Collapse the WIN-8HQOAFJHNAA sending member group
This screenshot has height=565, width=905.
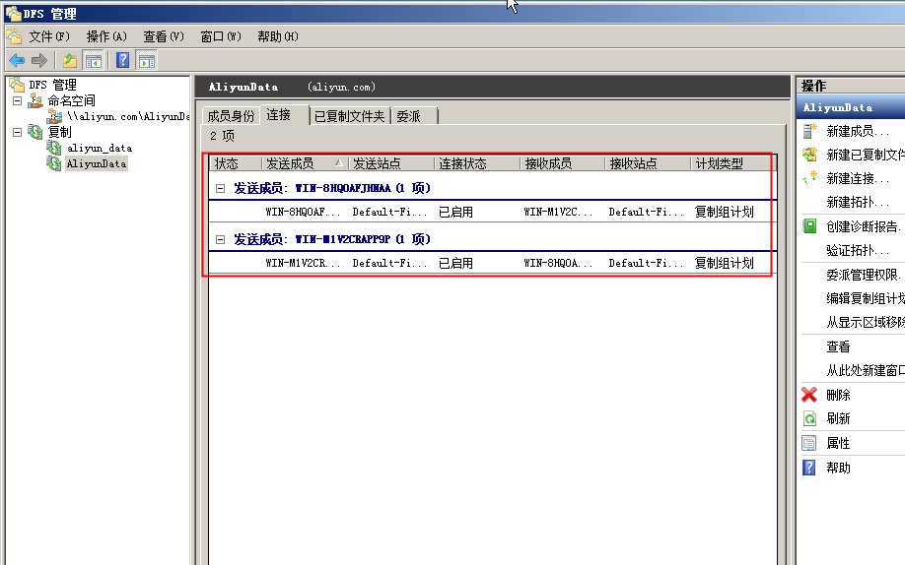(x=221, y=188)
